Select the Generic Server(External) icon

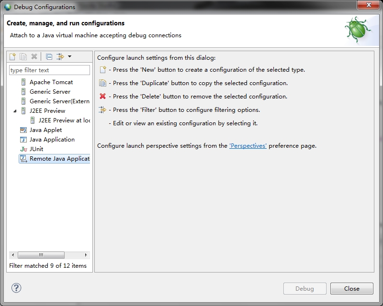[x=23, y=101]
